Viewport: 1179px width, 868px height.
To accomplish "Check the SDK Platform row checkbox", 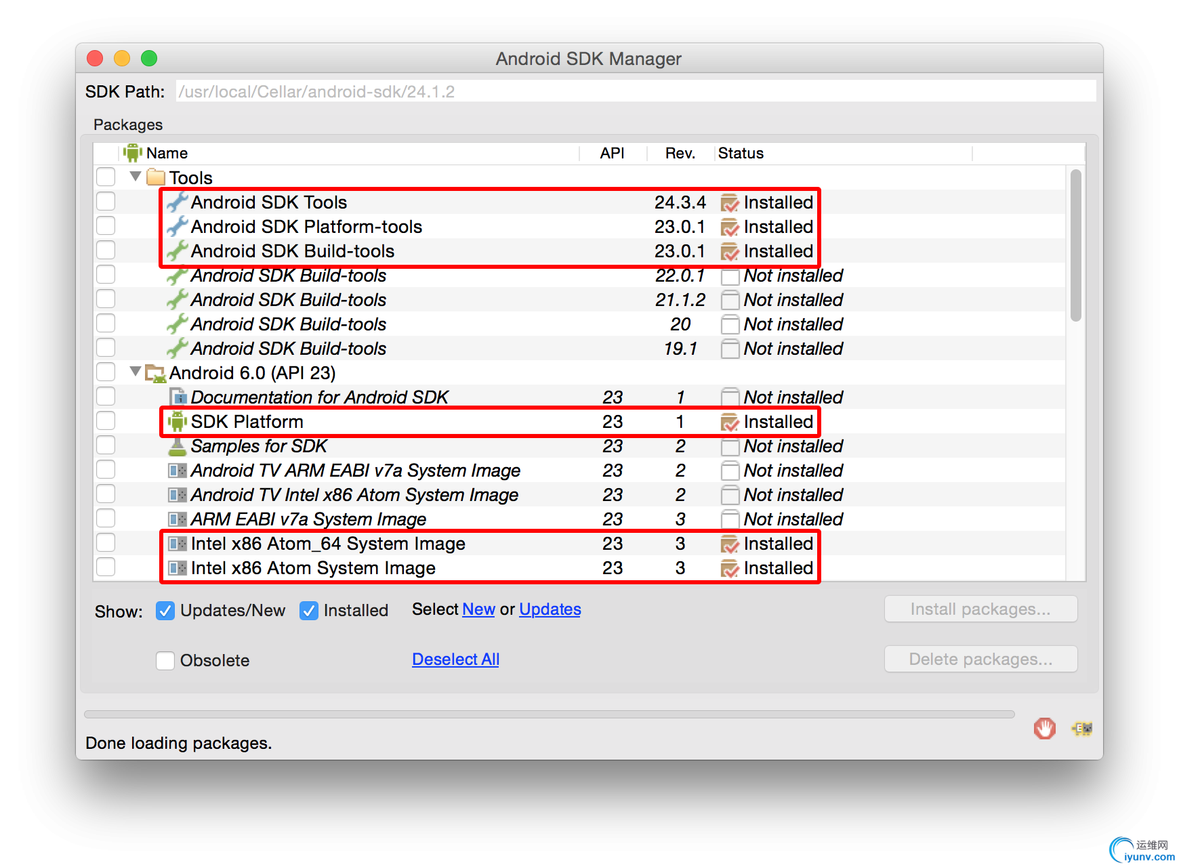I will 106,420.
